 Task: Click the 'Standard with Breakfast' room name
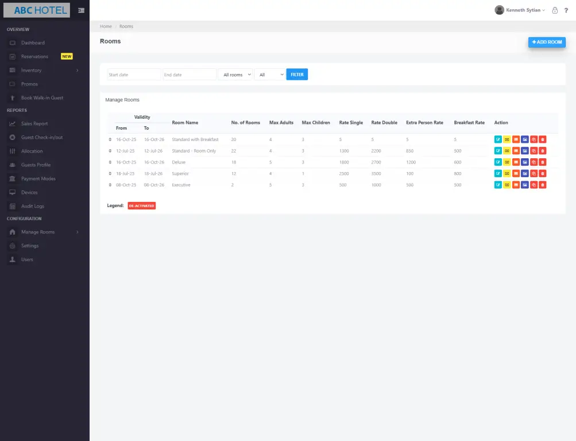click(195, 139)
